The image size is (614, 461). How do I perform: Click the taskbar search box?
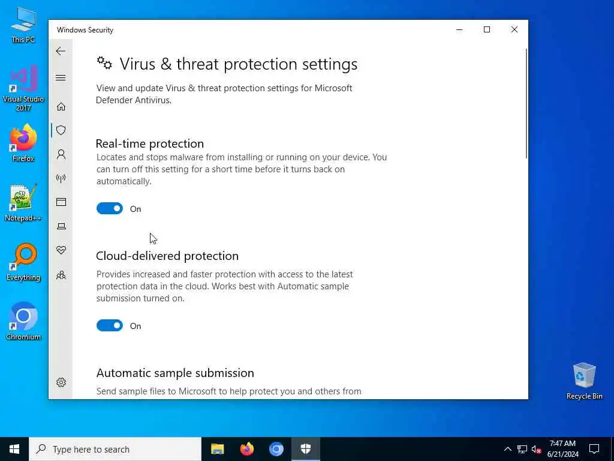click(115, 449)
